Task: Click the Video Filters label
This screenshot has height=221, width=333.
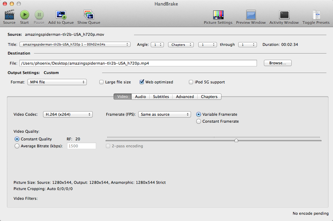Action: click(26, 198)
